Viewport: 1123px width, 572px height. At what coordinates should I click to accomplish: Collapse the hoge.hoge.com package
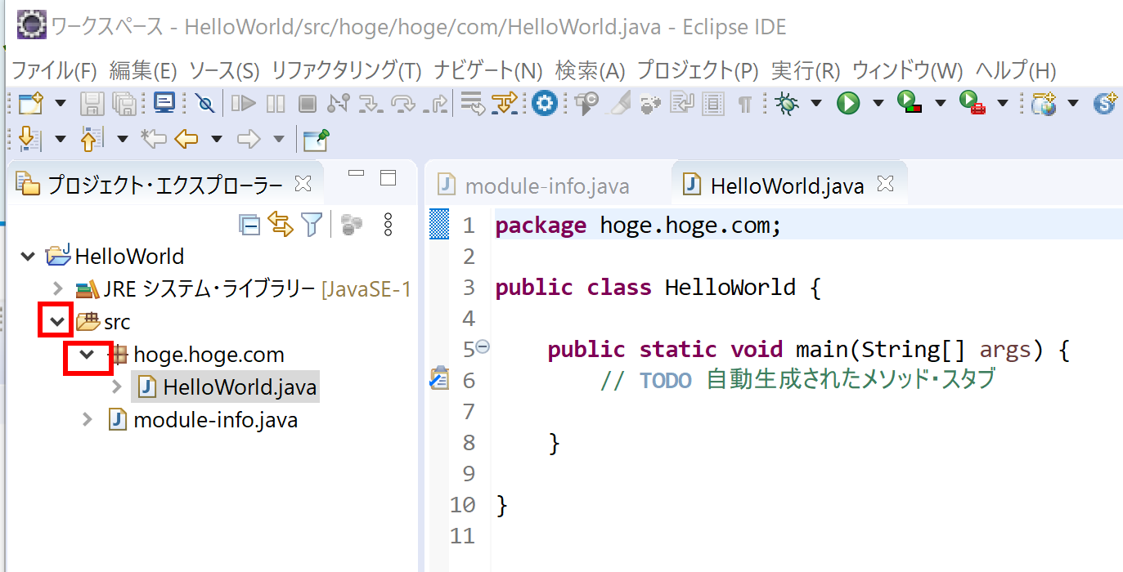pyautogui.click(x=87, y=355)
